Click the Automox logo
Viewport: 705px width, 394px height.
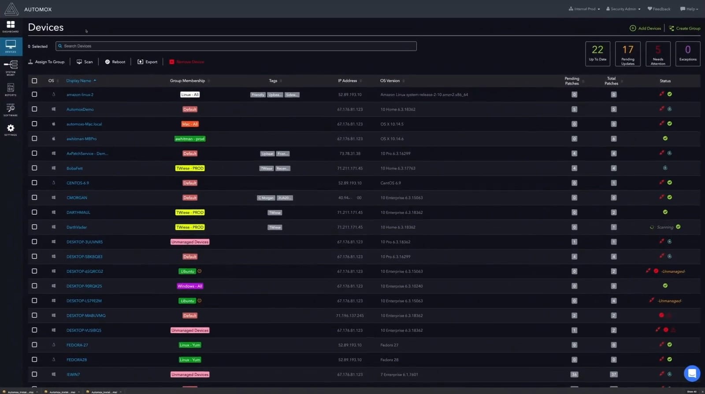click(x=11, y=9)
